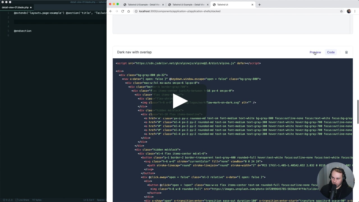Close the active Tailwind UI tab
This screenshot has height=202, width=359.
click(x=252, y=4)
